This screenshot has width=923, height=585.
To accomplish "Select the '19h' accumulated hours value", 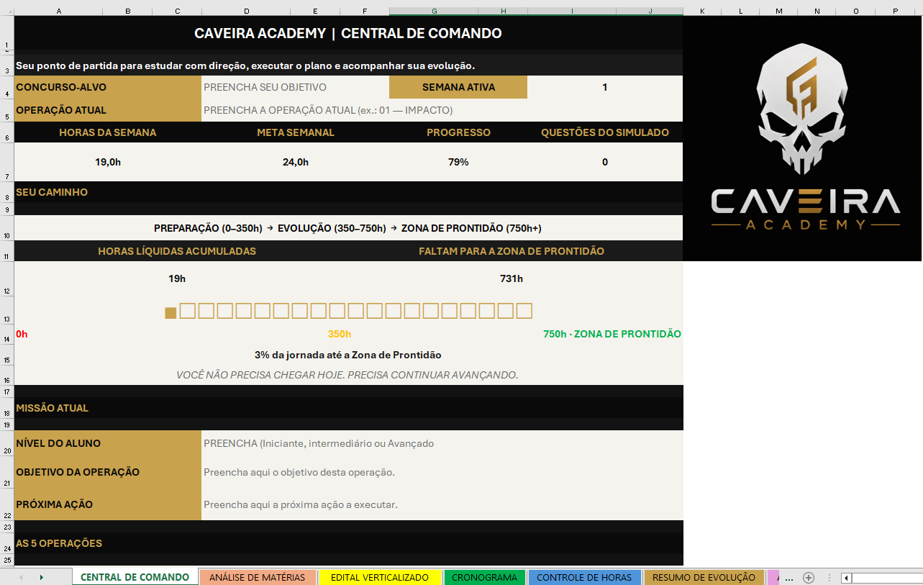I will (177, 278).
